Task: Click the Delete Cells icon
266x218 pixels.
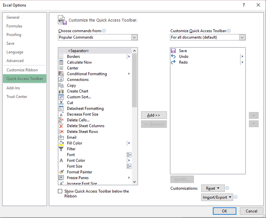Action: coord(61,120)
